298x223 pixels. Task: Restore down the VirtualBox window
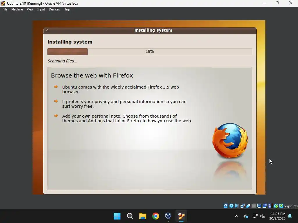277,3
